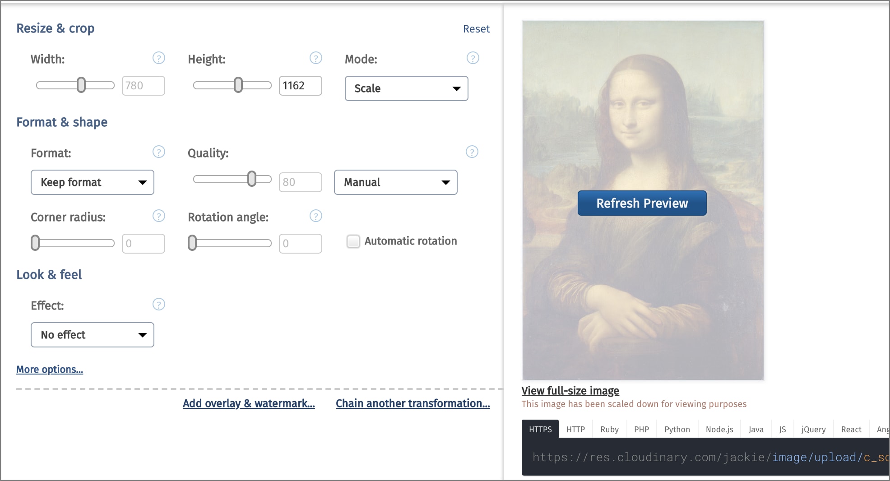890x481 pixels.
Task: Open help icon next to Quality
Action: pyautogui.click(x=472, y=152)
